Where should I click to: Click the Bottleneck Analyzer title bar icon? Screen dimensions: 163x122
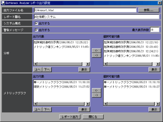[3, 3]
